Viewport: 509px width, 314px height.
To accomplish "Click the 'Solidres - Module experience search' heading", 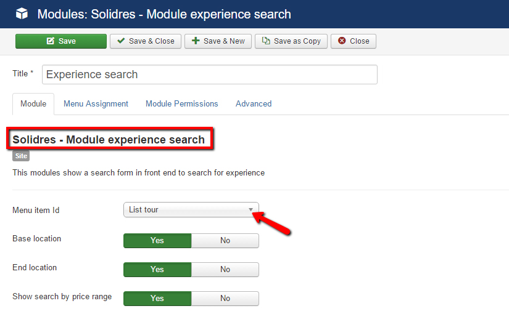I will point(109,140).
